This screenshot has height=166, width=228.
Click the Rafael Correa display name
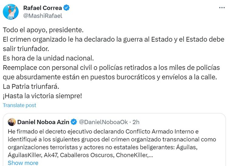[42, 8]
